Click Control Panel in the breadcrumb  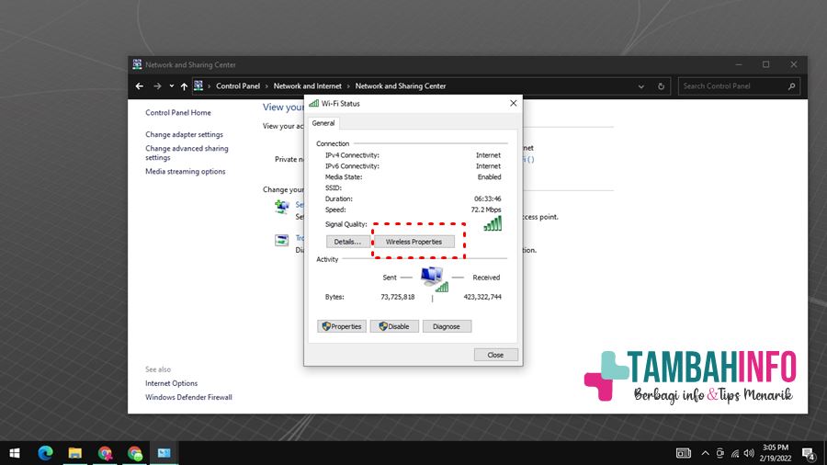pos(238,86)
